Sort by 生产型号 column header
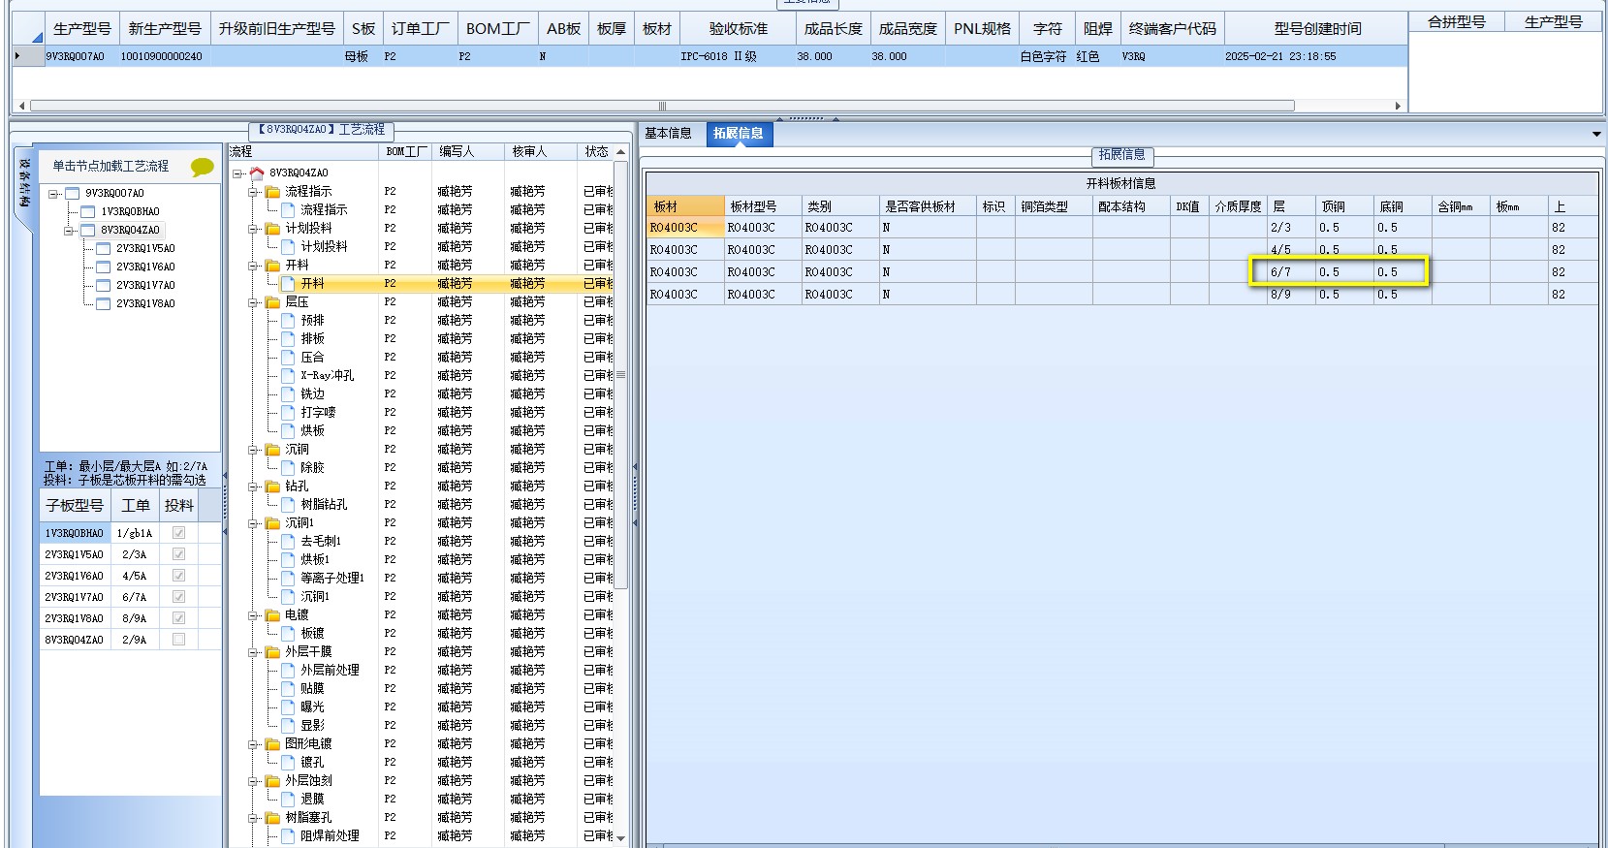 81,29
